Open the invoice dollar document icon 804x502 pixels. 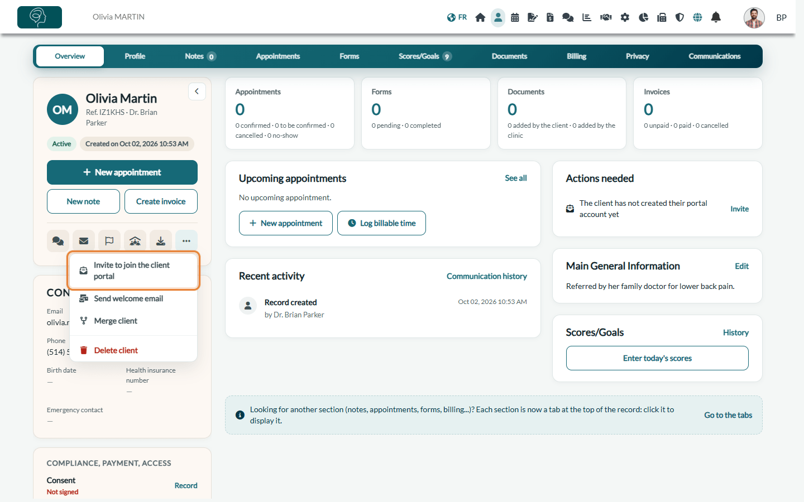pyautogui.click(x=550, y=17)
